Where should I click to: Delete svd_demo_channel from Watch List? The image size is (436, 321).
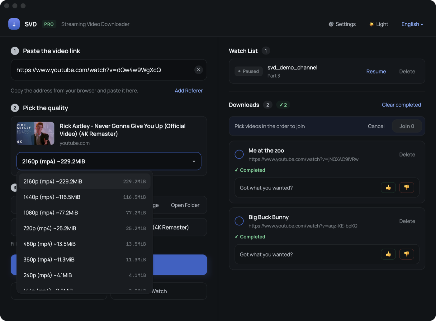pyautogui.click(x=407, y=71)
